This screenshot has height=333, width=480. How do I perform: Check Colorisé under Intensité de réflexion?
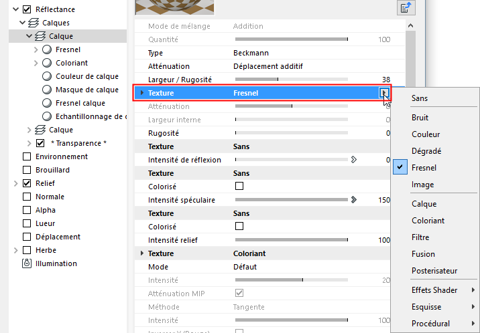(239, 186)
